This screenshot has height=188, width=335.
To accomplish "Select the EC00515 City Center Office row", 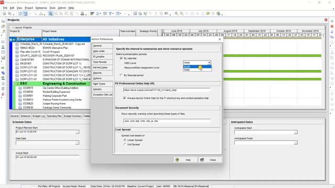I will coord(53,88).
